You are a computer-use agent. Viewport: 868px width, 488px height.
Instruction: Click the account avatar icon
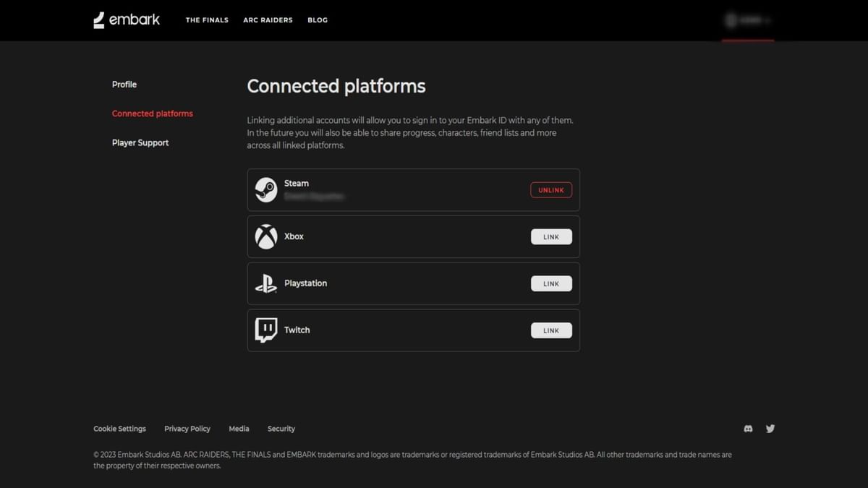click(x=731, y=20)
